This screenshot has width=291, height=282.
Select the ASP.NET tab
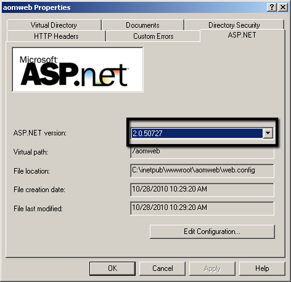tap(242, 35)
